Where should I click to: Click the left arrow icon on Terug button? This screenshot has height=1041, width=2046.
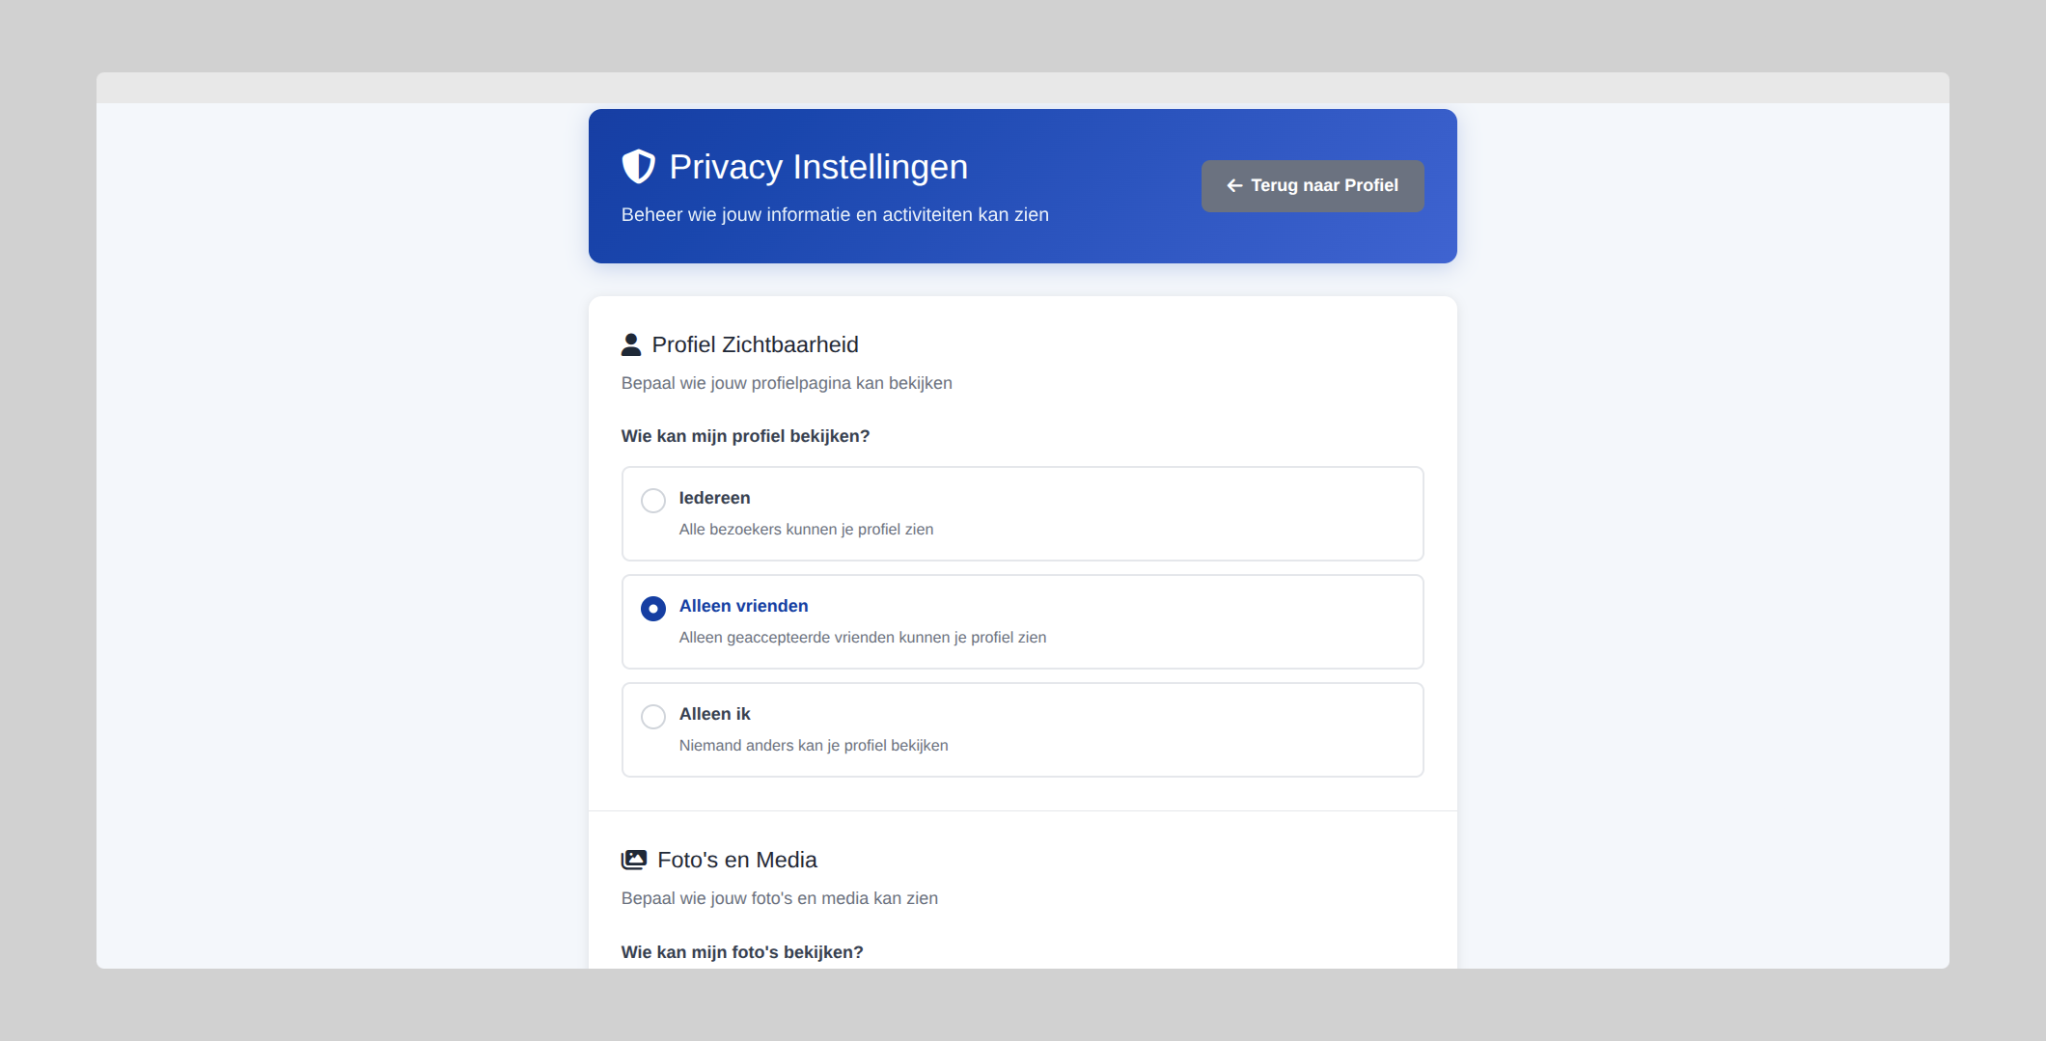click(1234, 185)
